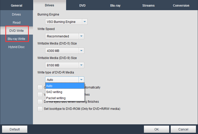Screen dimensions: 198x134
Task: Enable Set booktype to DVD-ROM checkbox
Action: 40,109
